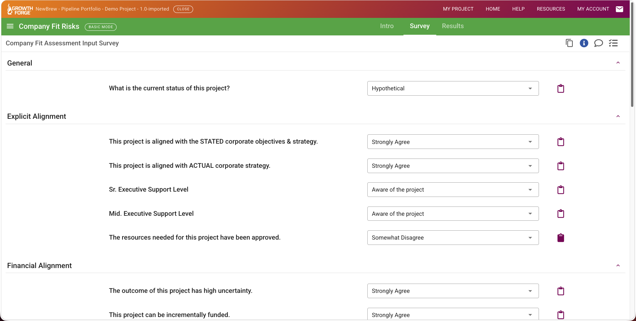Collapse the General section
Viewport: 636px width, 321px height.
pyautogui.click(x=618, y=63)
